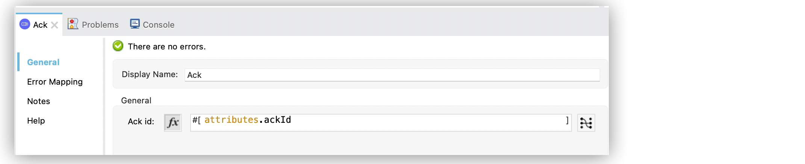Image resolution: width=805 pixels, height=164 pixels.
Task: Click the Display Name input field
Action: coord(392,75)
